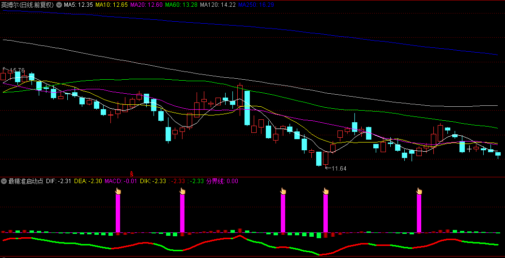
Task: Select the 英搏尔(日线.前复权) chart title
Action: [x=28, y=5]
